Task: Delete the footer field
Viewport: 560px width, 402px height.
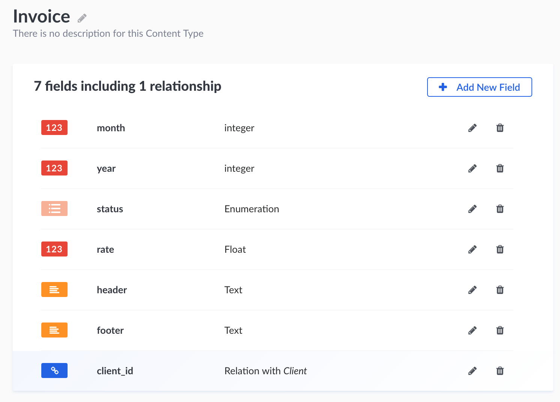Action: tap(500, 330)
